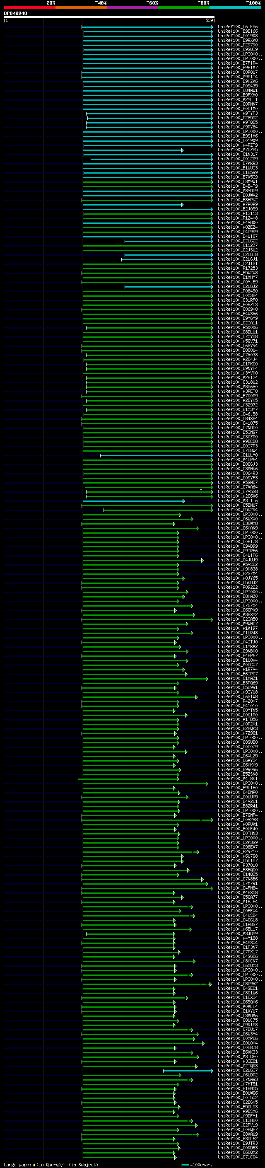This screenshot has height=1168, width=265.
Task: Select the UniRef100_Q4C9S9 label
Action: point(238,232)
